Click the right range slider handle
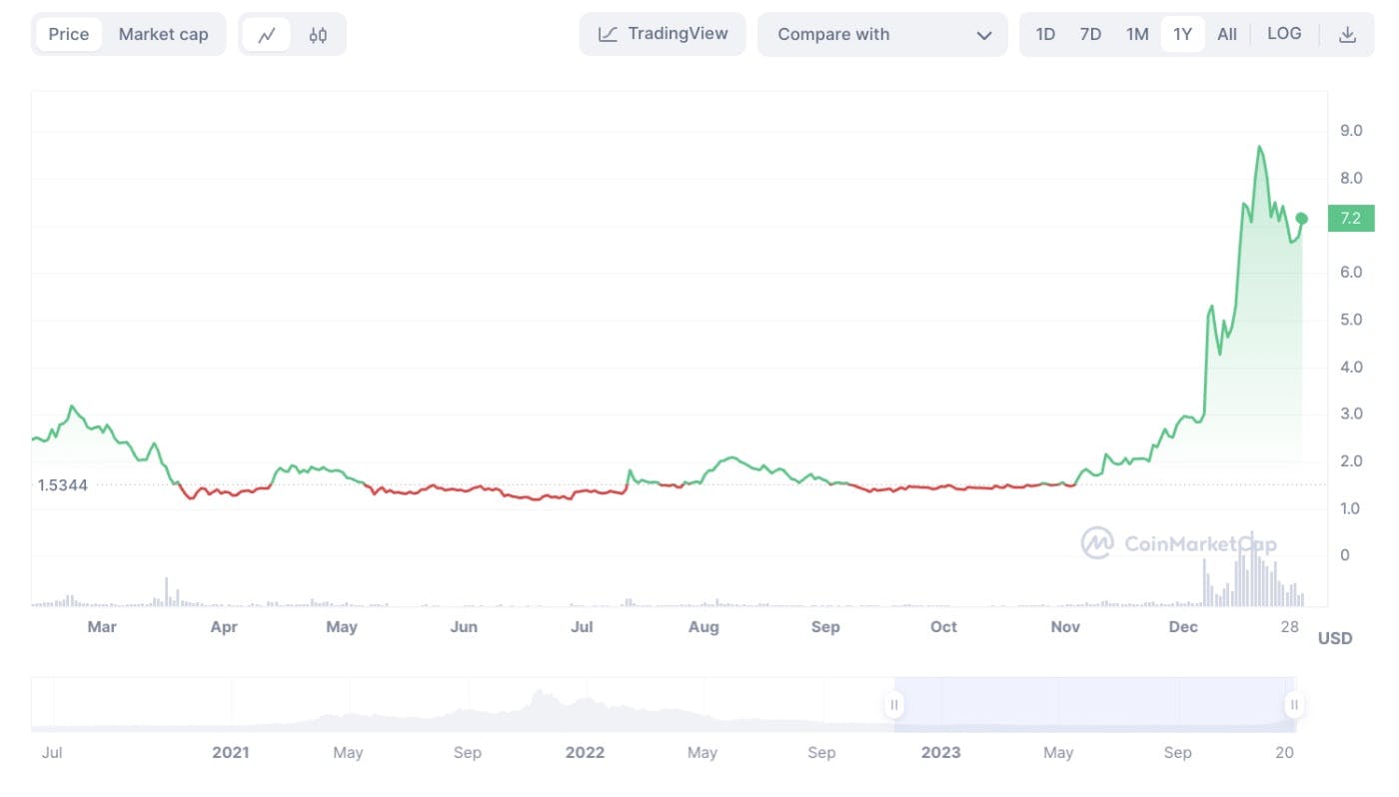 [1294, 705]
